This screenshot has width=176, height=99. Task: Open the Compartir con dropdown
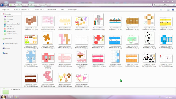point(38,10)
